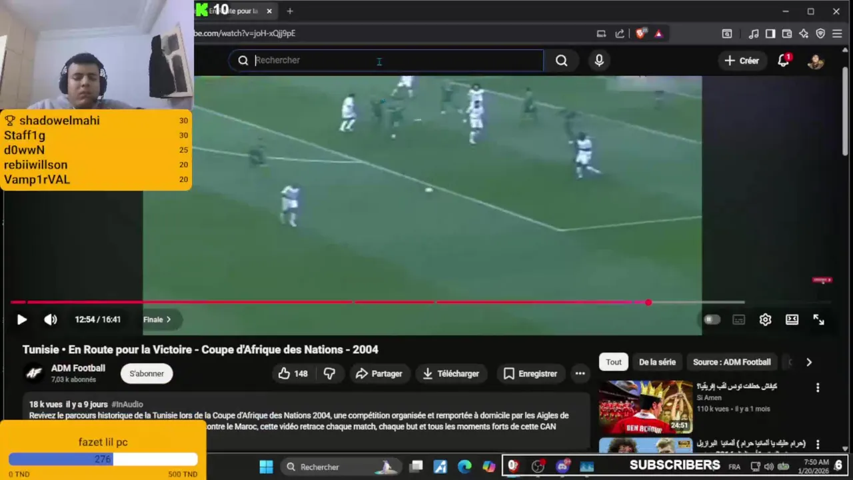Click the YouTube search magnifier button
Screen dimensions: 853x480
click(x=562, y=61)
